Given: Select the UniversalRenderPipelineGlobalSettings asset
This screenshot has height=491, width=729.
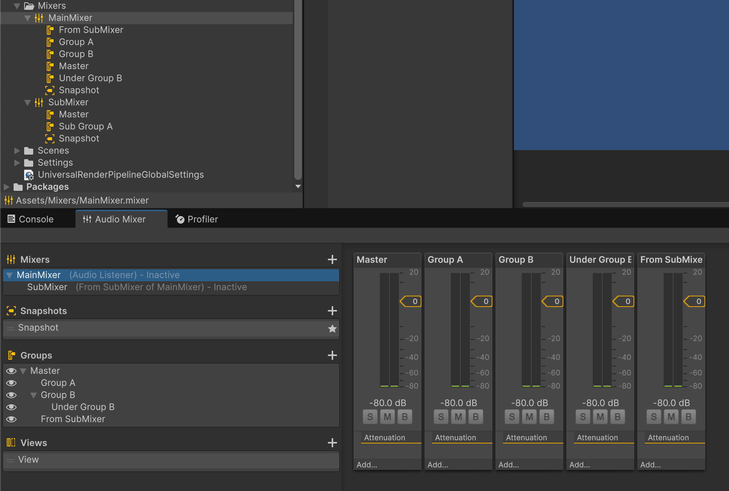Looking at the screenshot, I should click(120, 175).
